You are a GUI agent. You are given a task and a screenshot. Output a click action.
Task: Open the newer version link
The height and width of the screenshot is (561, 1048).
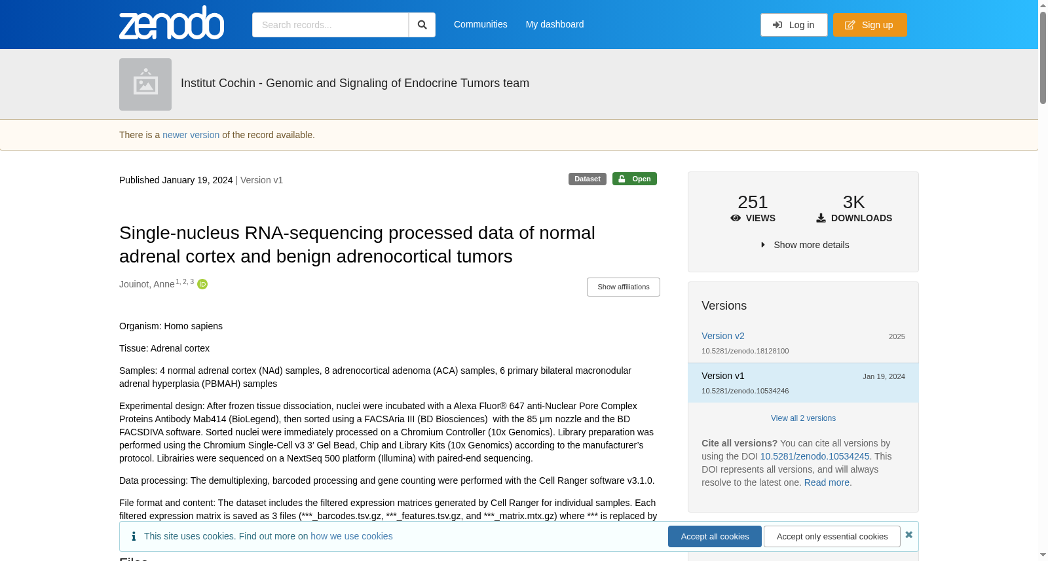[191, 135]
